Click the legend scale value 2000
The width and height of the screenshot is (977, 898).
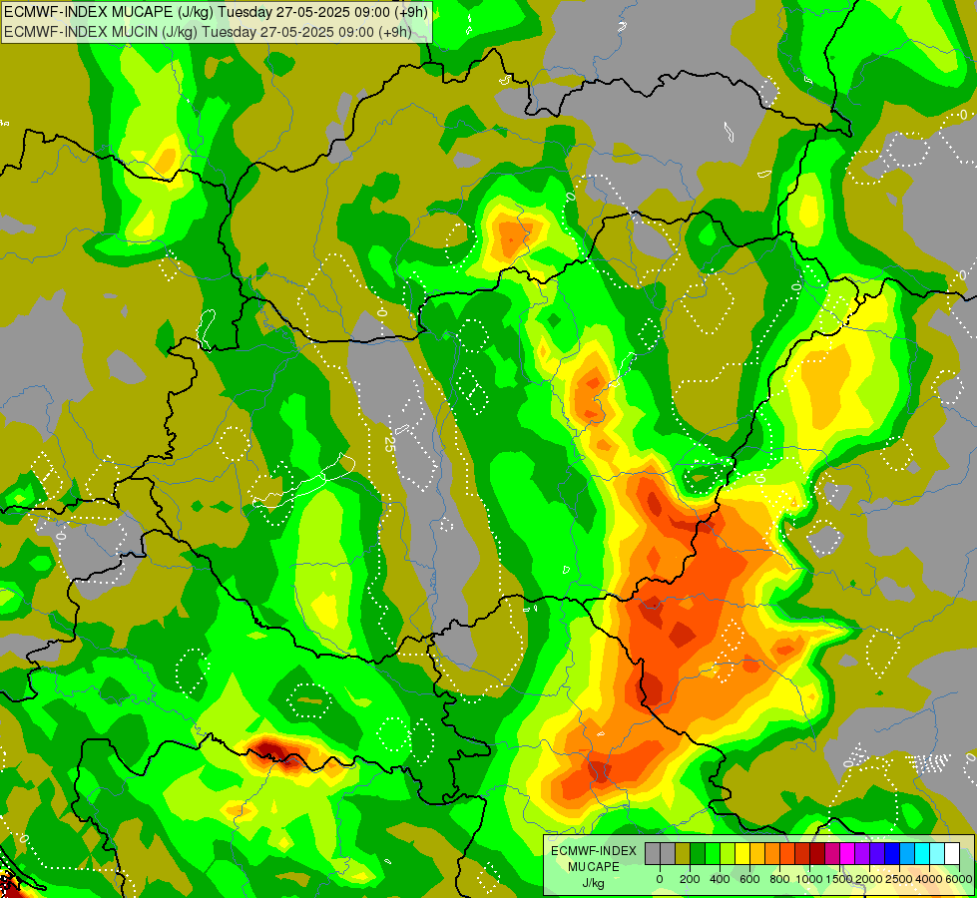pos(869,879)
